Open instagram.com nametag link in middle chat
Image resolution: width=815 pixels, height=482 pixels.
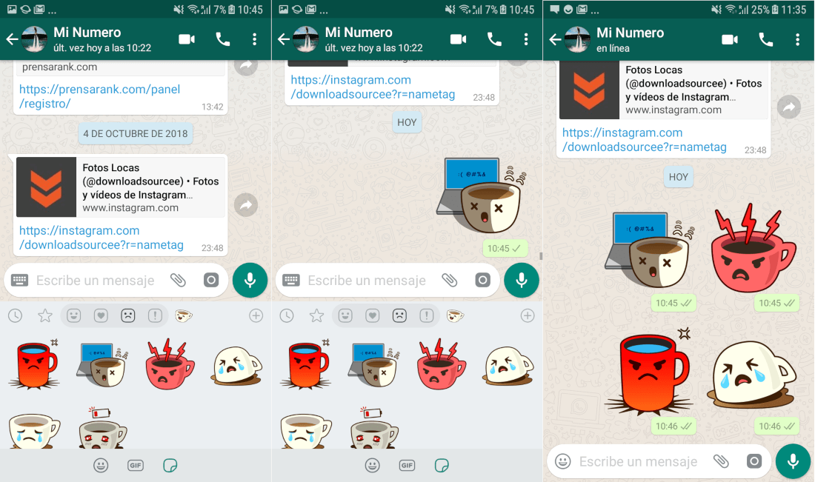[373, 87]
